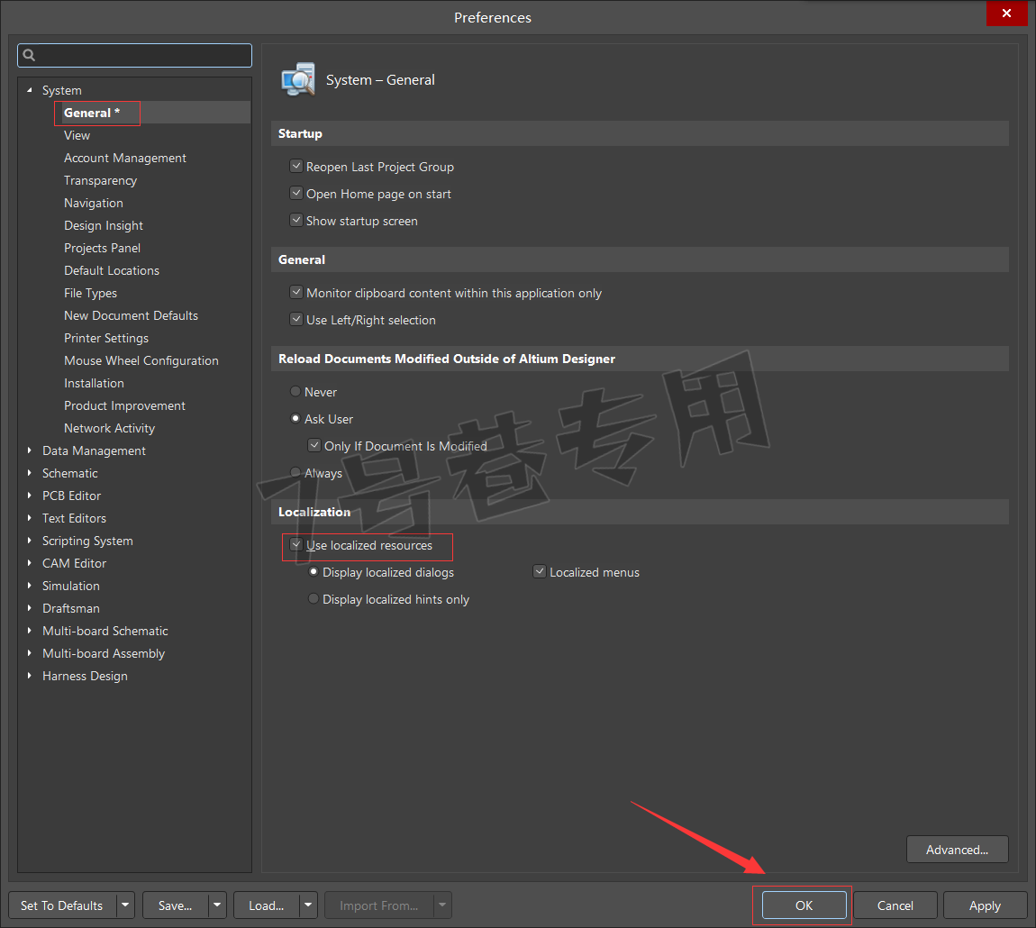
Task: Open Mouse Wheel Configuration page
Action: point(141,360)
